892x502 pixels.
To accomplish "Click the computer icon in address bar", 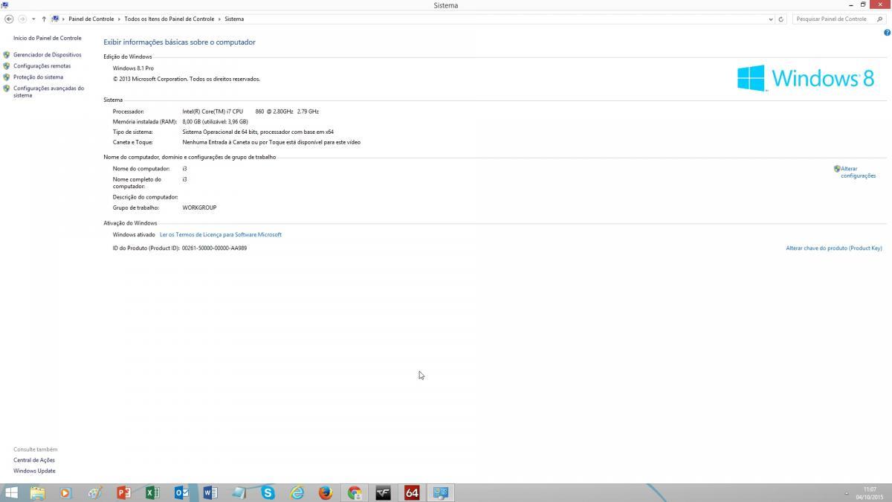I will click(x=55, y=19).
